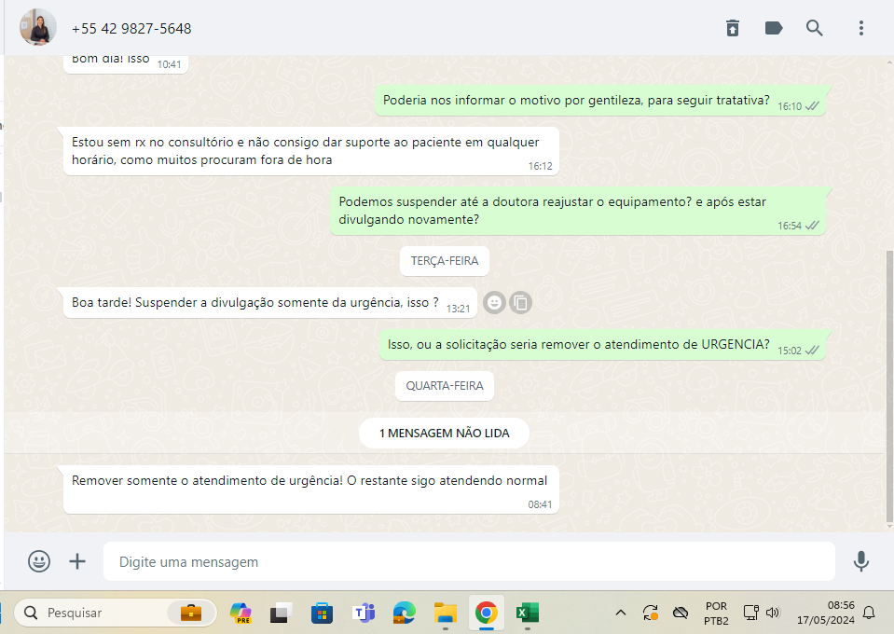Switch to Microsoft Teams in the taskbar
This screenshot has width=894, height=634.
[363, 613]
